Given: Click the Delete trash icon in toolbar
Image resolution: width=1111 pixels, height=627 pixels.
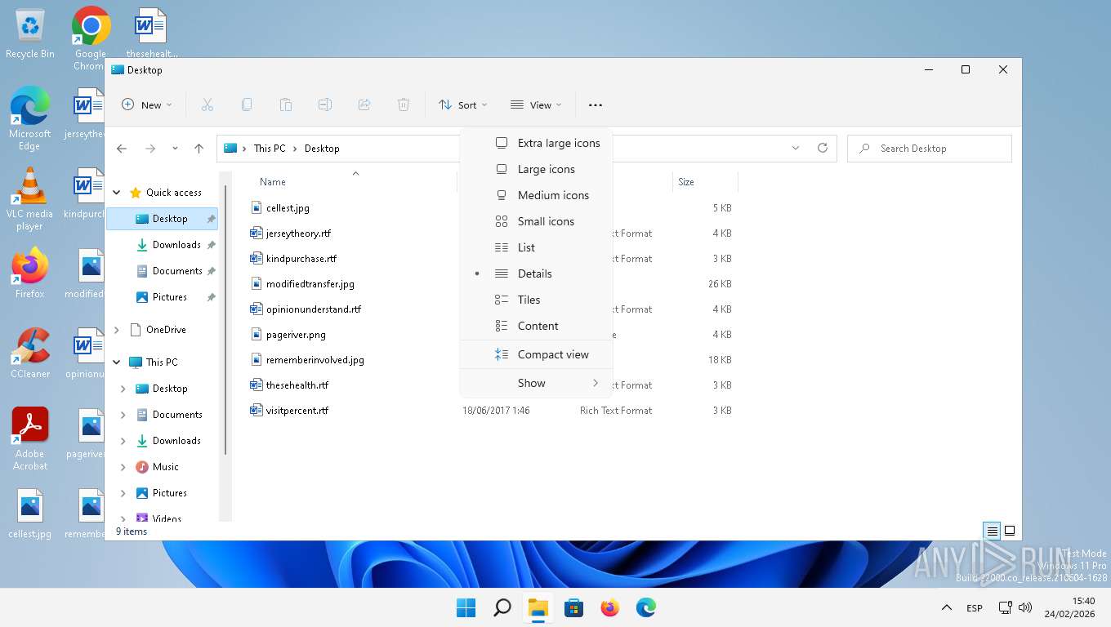Looking at the screenshot, I should click(404, 104).
